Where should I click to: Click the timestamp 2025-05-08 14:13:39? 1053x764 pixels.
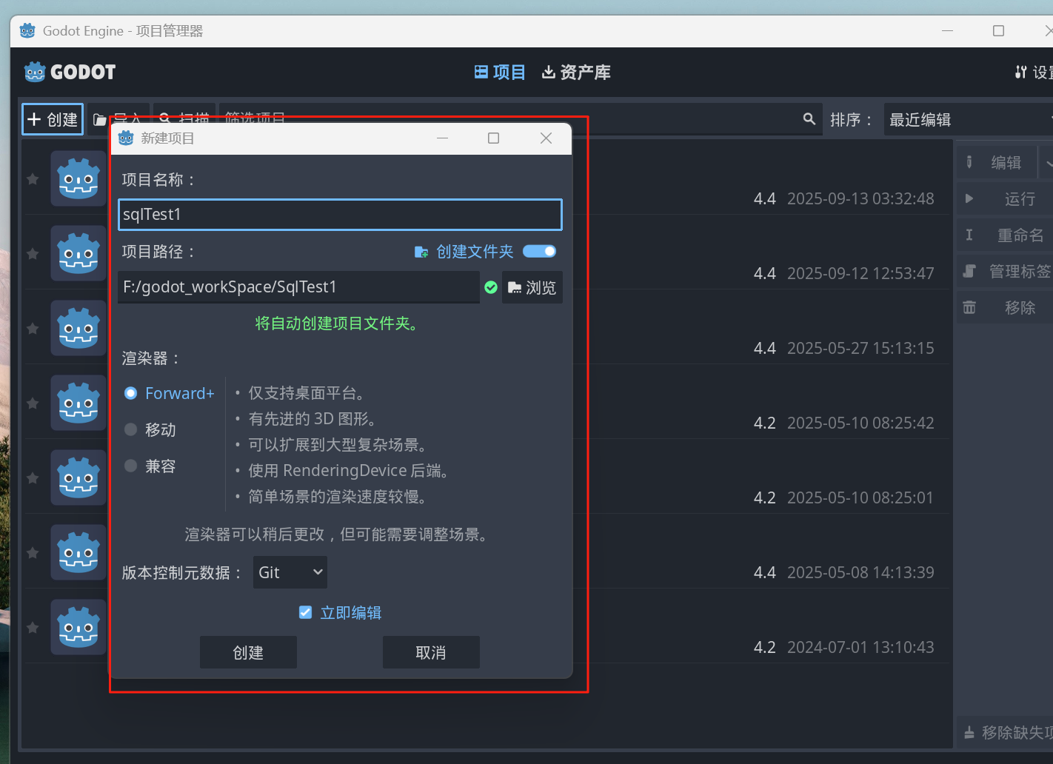pyautogui.click(x=860, y=573)
